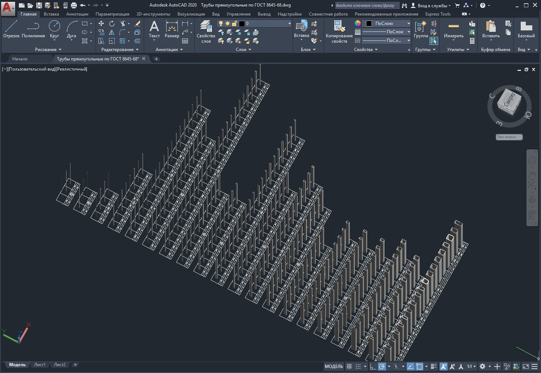Click the Fillet tool icon
The image size is (541, 373).
[123, 32]
